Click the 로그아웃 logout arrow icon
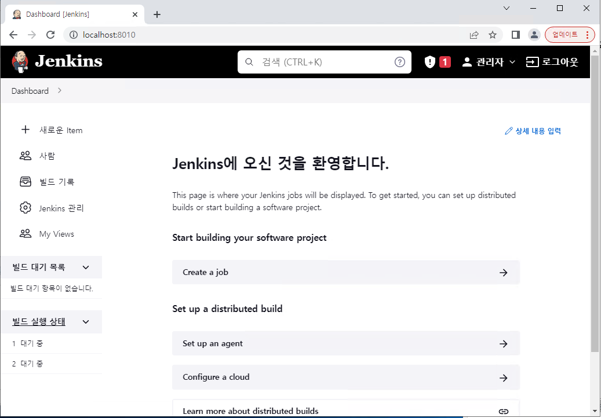Screen dimensions: 601x418 click(532, 62)
